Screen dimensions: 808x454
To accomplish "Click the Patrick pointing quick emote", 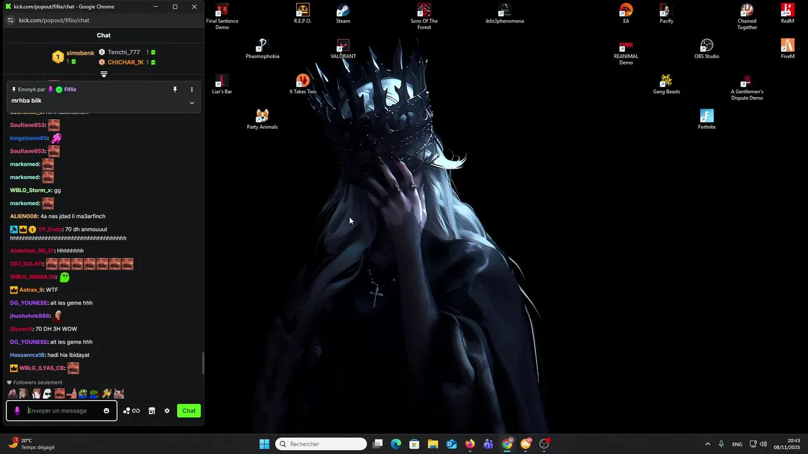I will coord(71,393).
